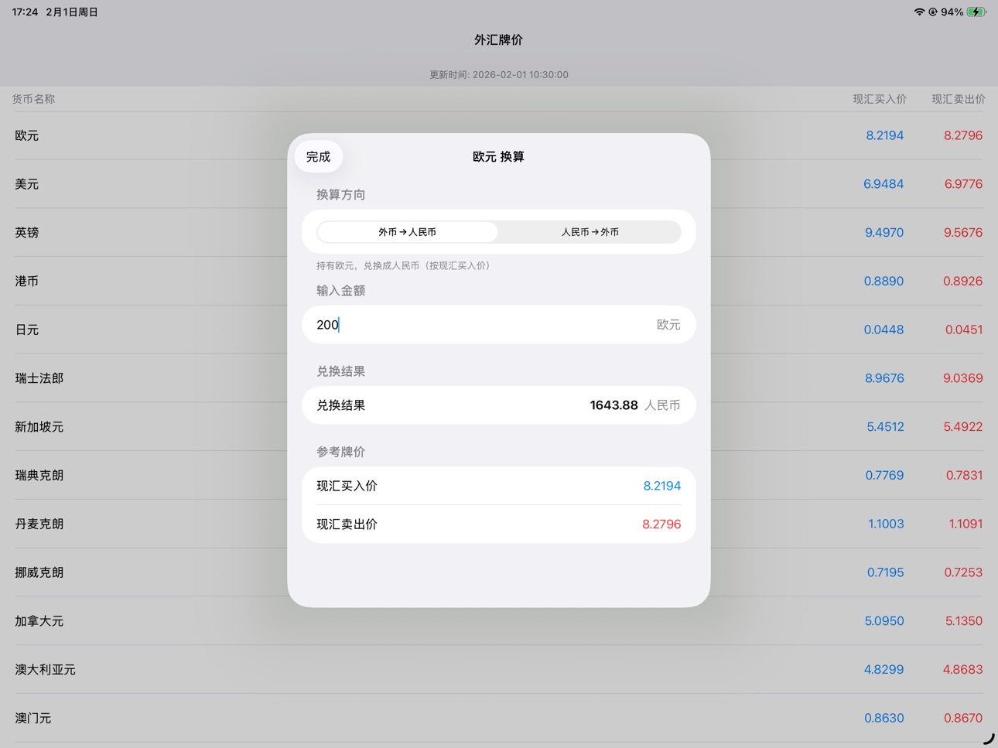Screen dimensions: 998x748
Task: Open the 瑞典克朗 currency row
Action: pyautogui.click(x=499, y=476)
